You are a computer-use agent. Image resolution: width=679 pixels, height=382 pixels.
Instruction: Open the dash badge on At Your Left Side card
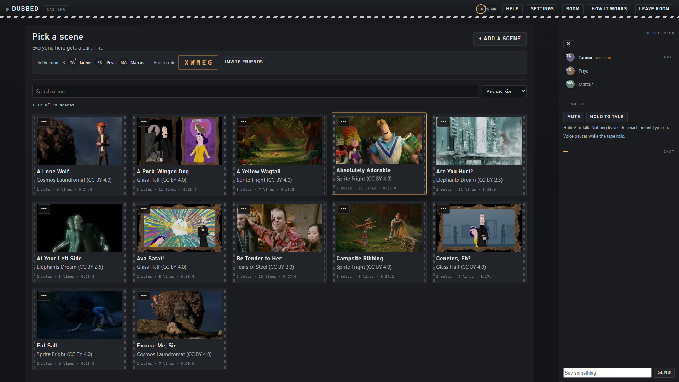(44, 209)
